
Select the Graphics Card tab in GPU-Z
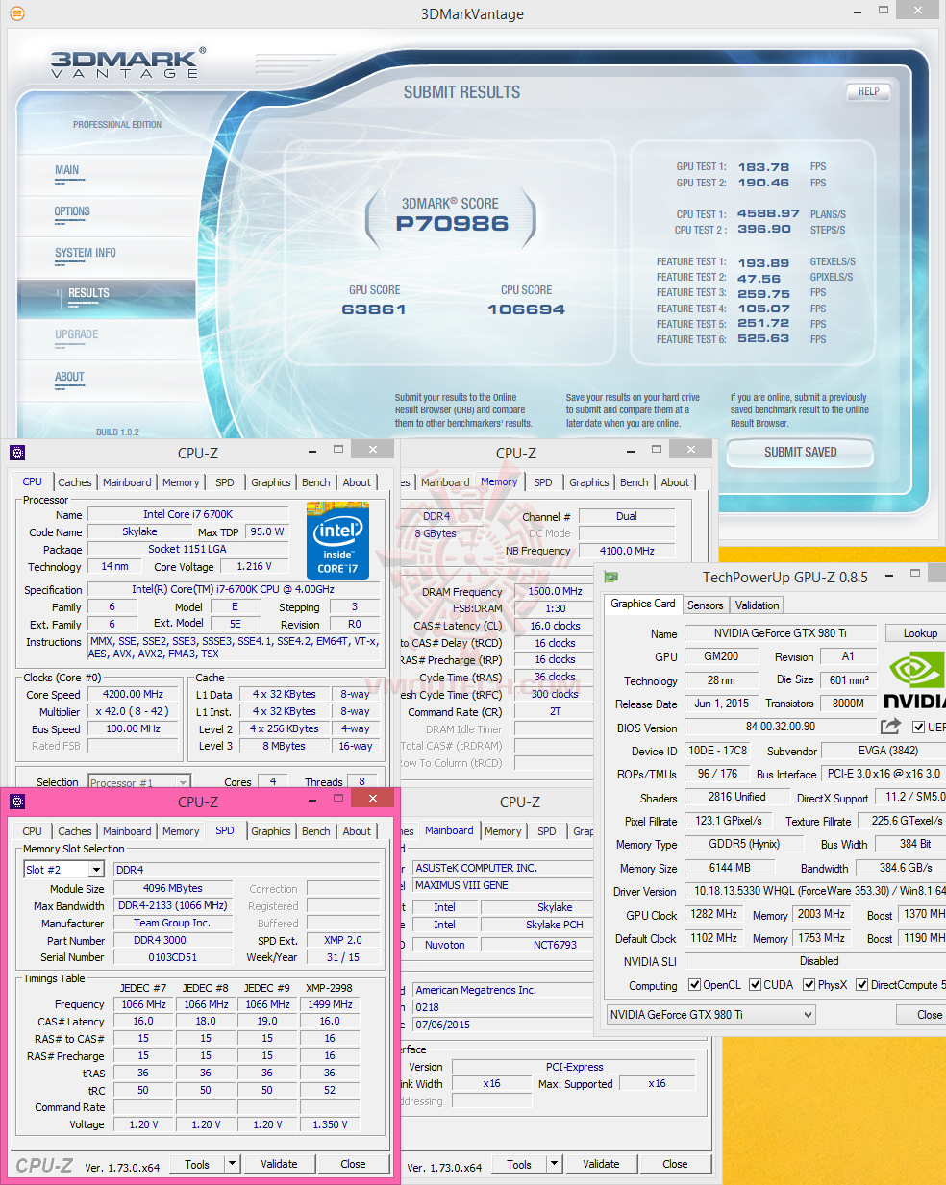coord(643,604)
